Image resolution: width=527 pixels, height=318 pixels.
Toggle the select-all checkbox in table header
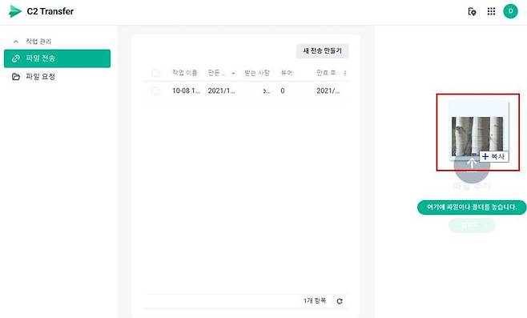click(155, 73)
